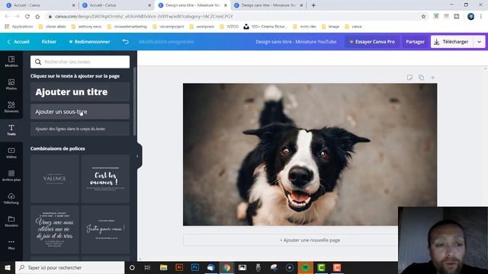The height and width of the screenshot is (274, 488).
Task: Open the Éléments sidebar panel
Action: point(11,107)
